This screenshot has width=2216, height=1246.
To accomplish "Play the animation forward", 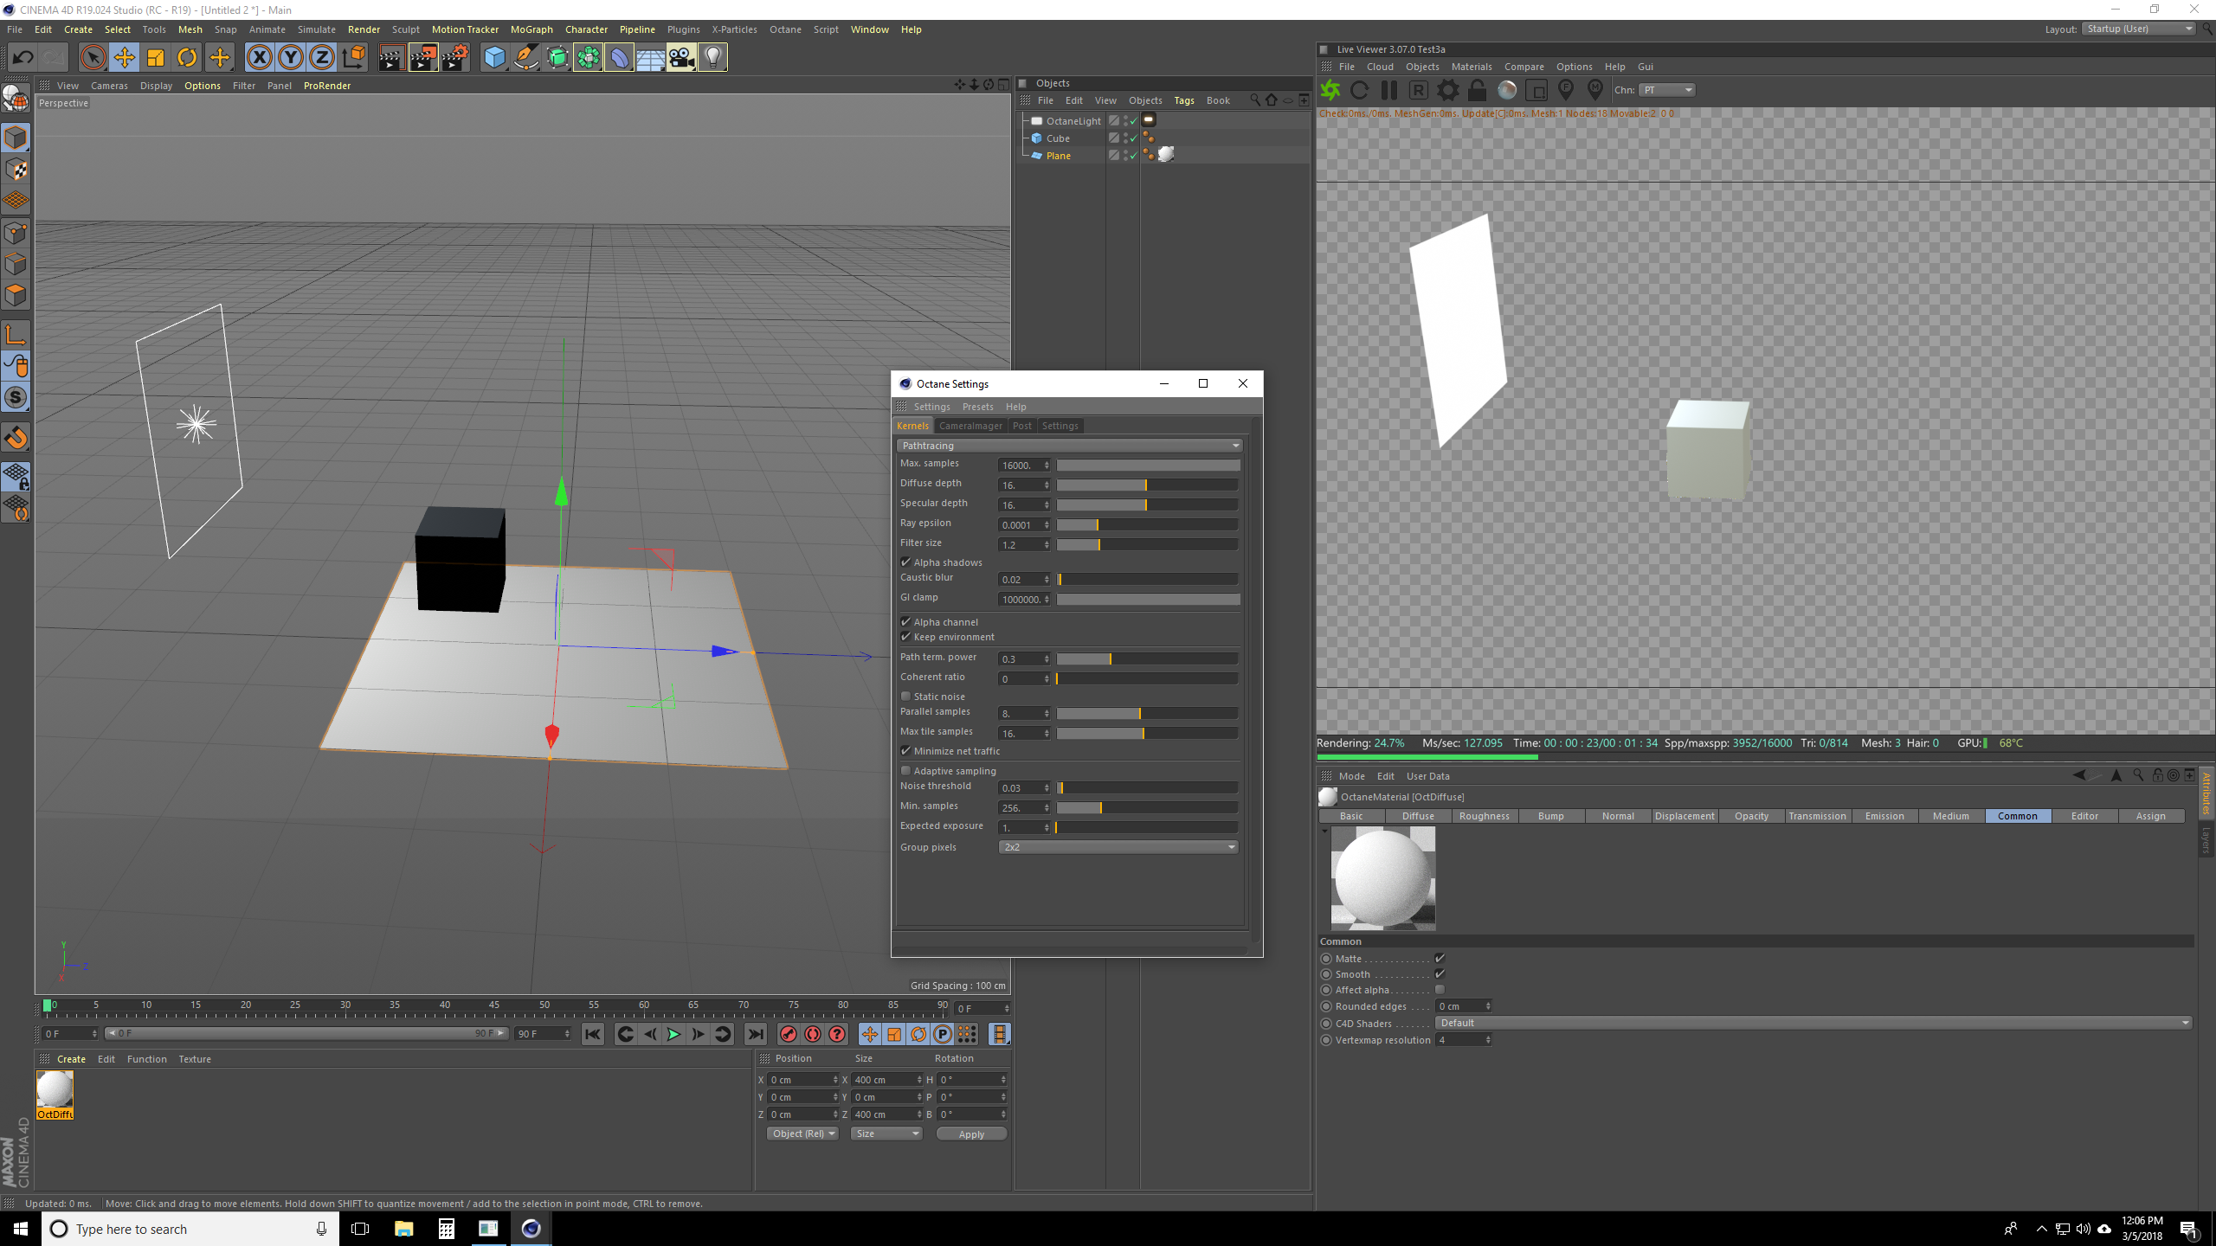I will 673,1034.
